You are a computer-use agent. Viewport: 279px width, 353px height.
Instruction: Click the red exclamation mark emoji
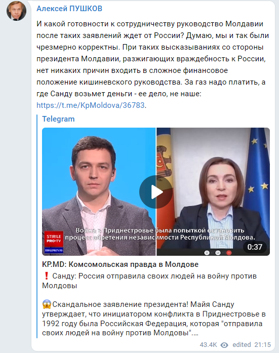(47, 276)
